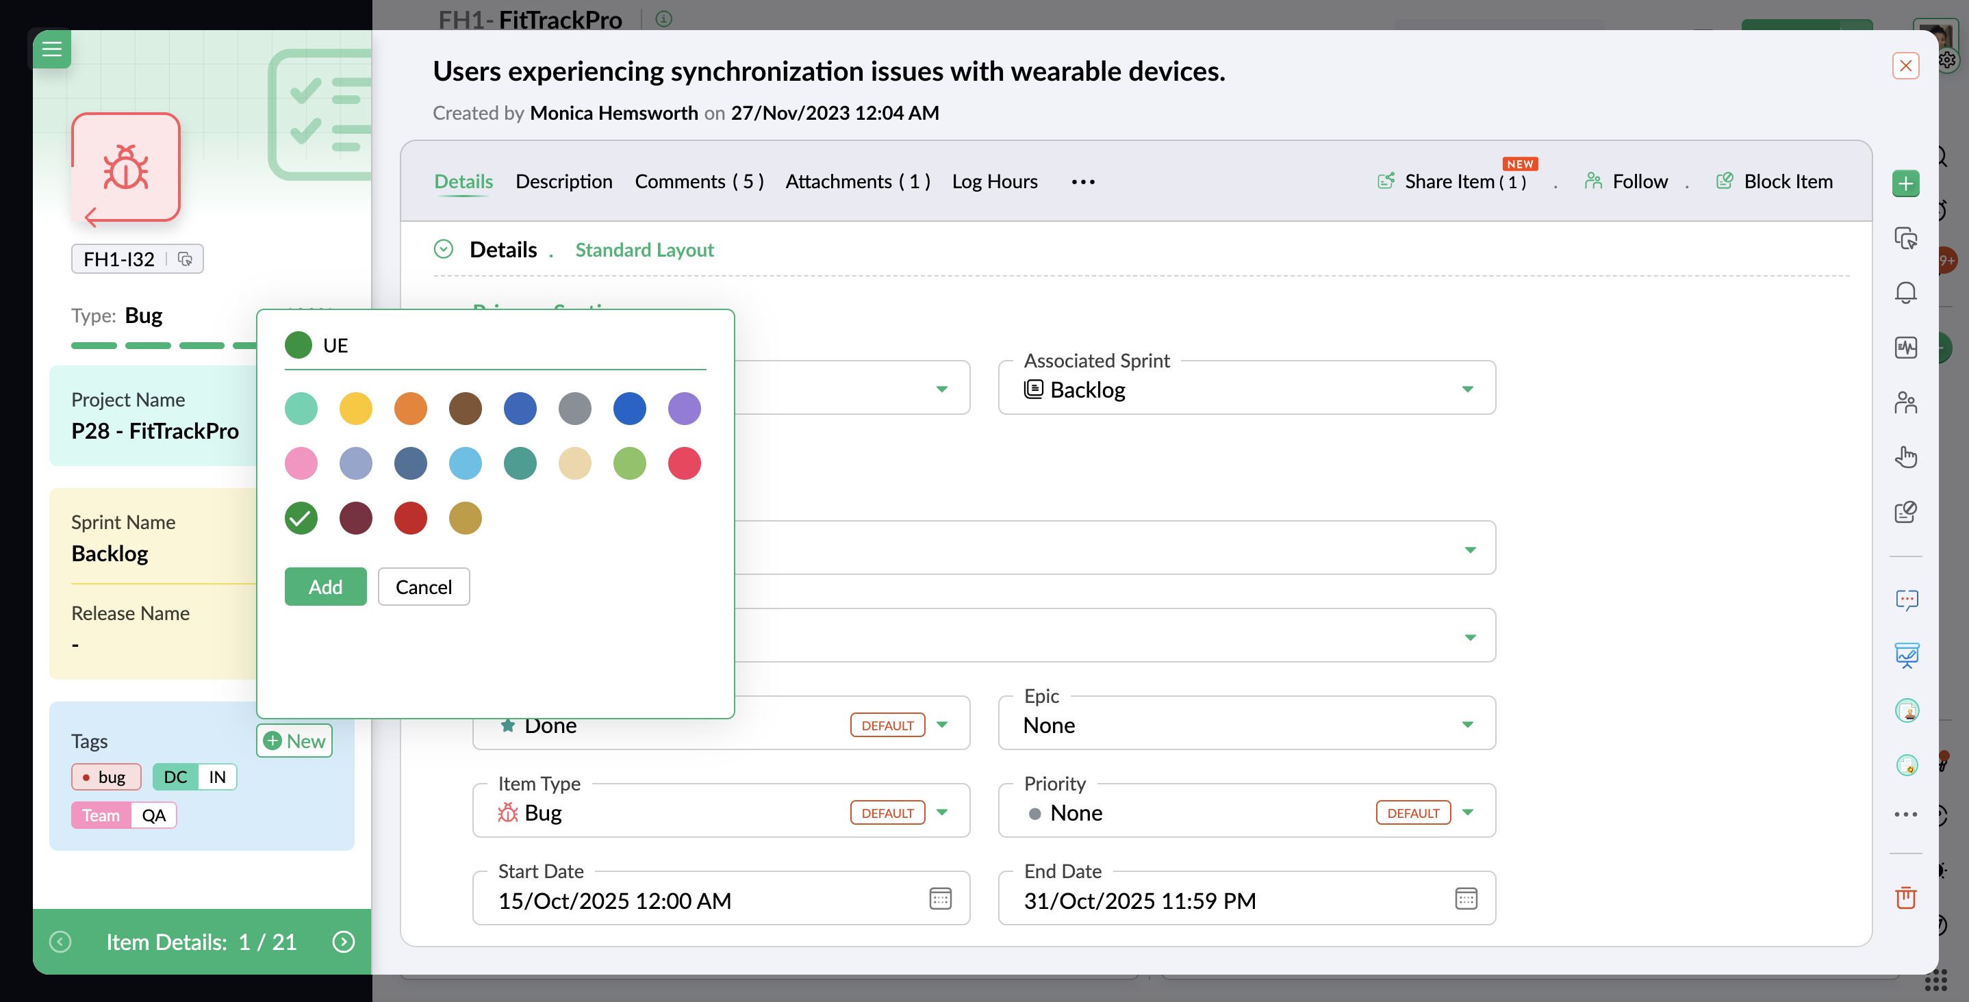
Task: Open the Comments ( 5 ) tab
Action: [698, 181]
